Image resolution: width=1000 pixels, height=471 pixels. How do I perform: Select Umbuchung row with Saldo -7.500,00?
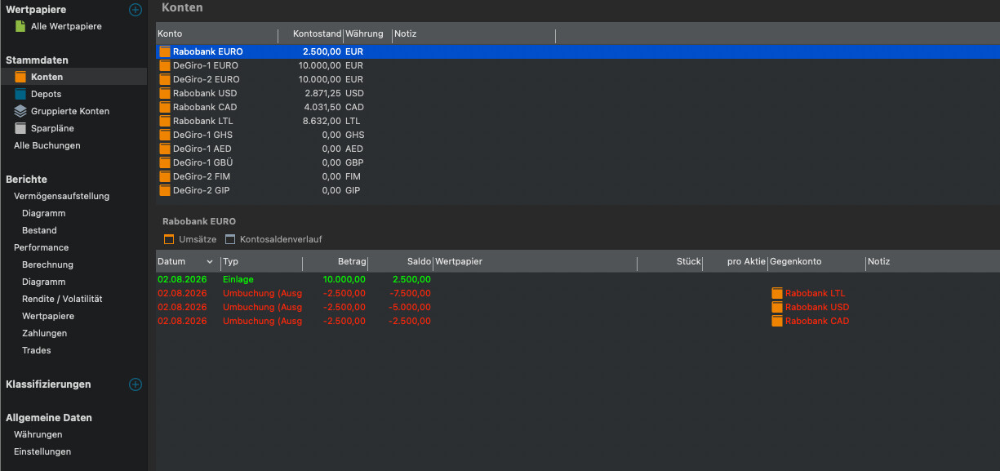pos(577,293)
